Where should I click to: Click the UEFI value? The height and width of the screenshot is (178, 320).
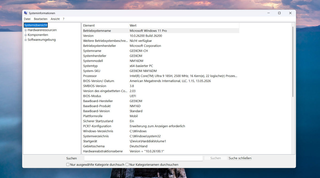click(133, 96)
